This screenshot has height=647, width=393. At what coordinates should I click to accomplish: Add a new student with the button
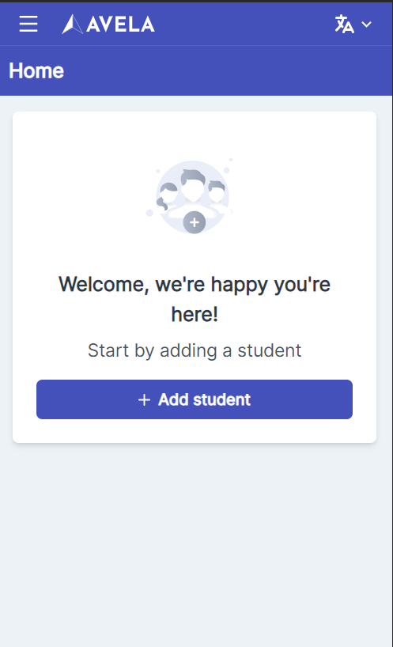[195, 399]
